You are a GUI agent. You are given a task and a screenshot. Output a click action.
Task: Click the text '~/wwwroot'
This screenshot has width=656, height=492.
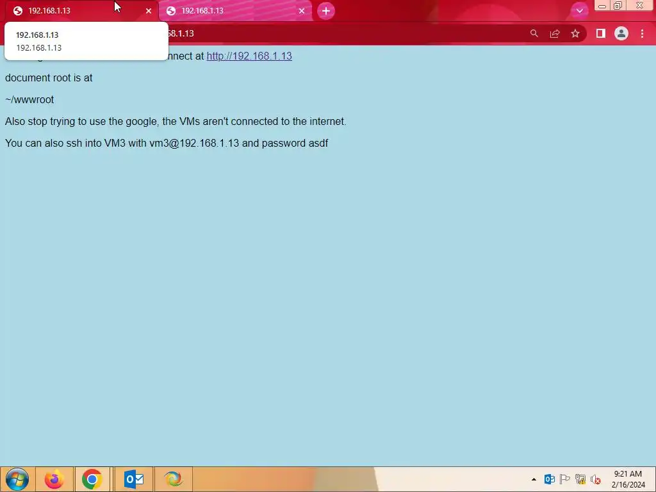click(29, 99)
